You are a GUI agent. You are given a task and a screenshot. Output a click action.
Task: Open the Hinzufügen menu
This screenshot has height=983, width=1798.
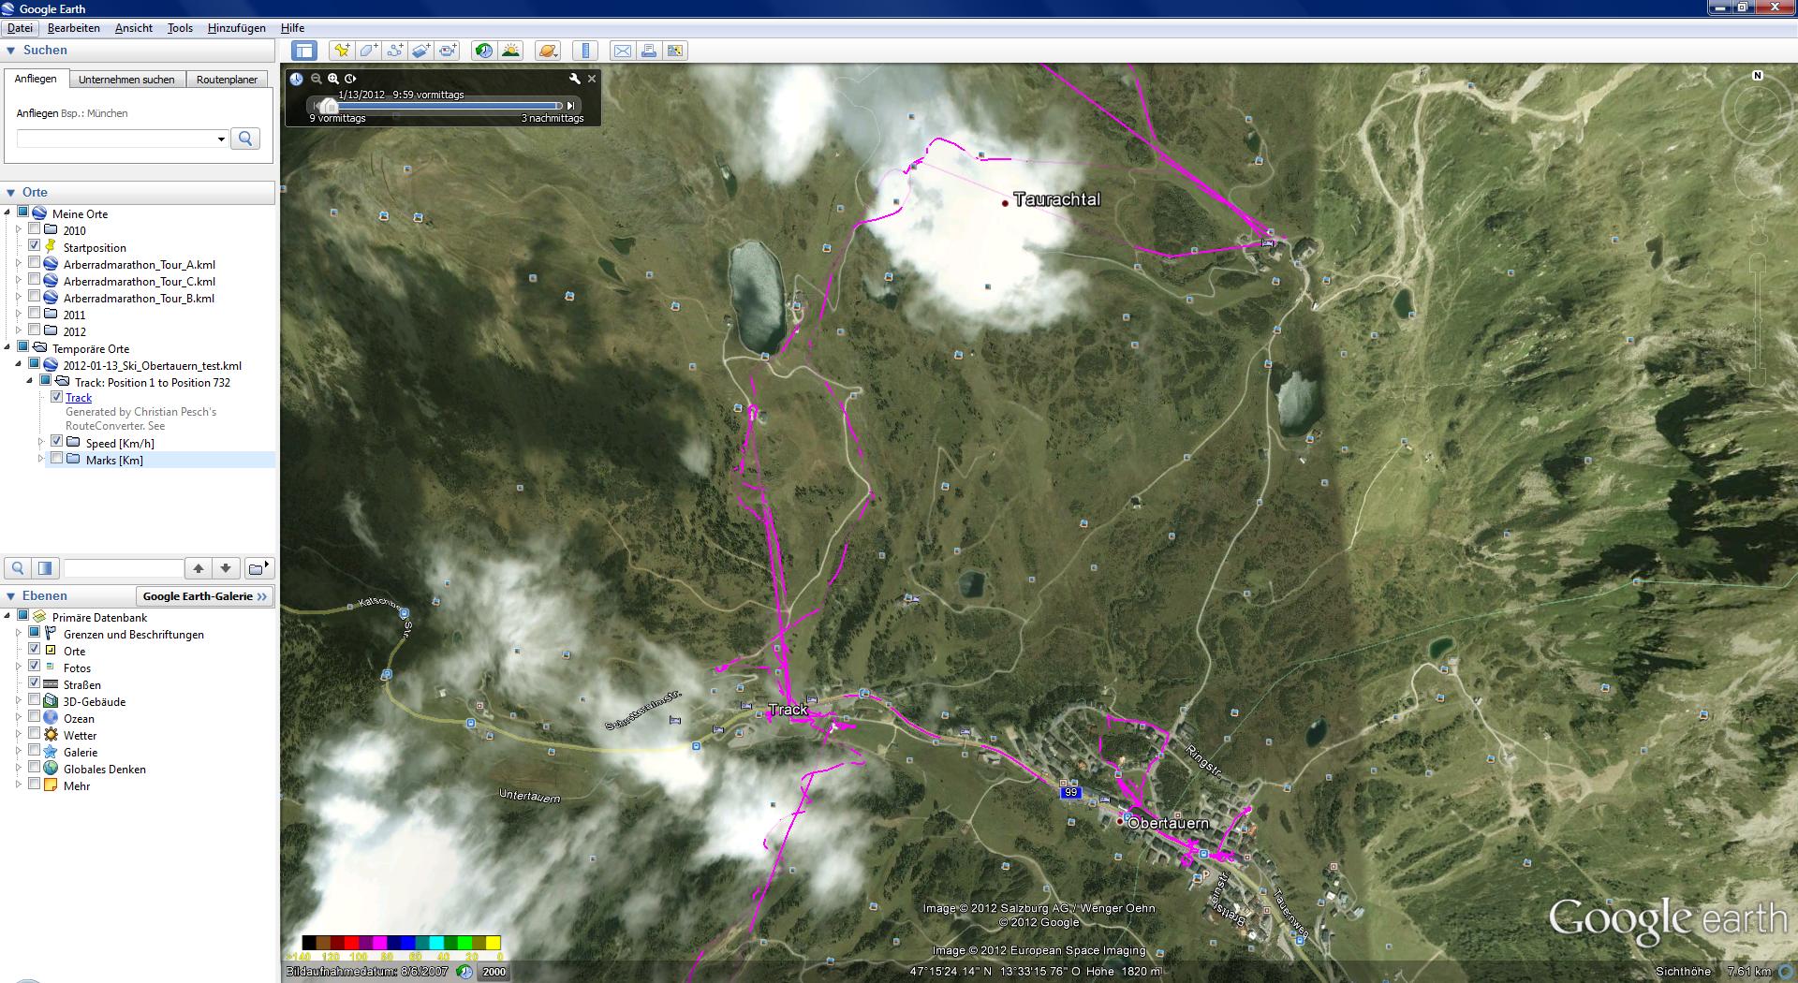tap(236, 28)
